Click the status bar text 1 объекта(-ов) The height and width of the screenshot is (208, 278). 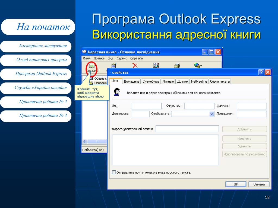pyautogui.click(x=93, y=150)
